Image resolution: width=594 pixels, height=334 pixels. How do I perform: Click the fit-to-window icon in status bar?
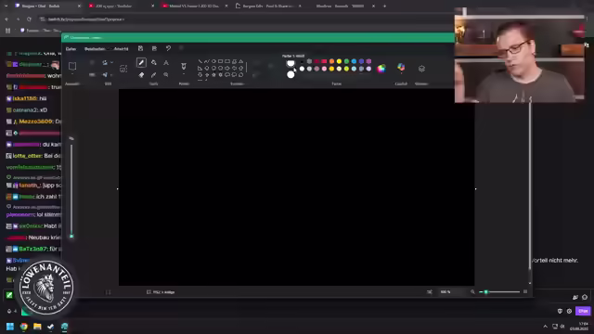click(430, 292)
